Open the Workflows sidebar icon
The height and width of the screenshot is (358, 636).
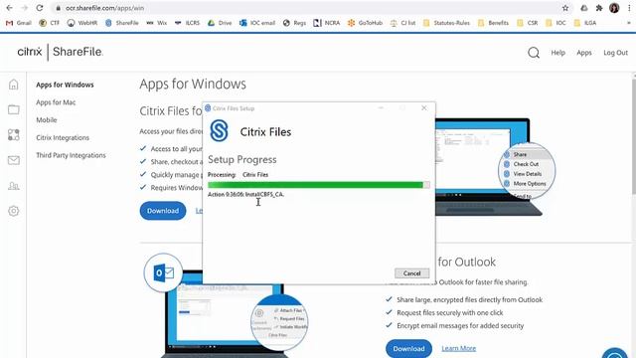tap(13, 135)
